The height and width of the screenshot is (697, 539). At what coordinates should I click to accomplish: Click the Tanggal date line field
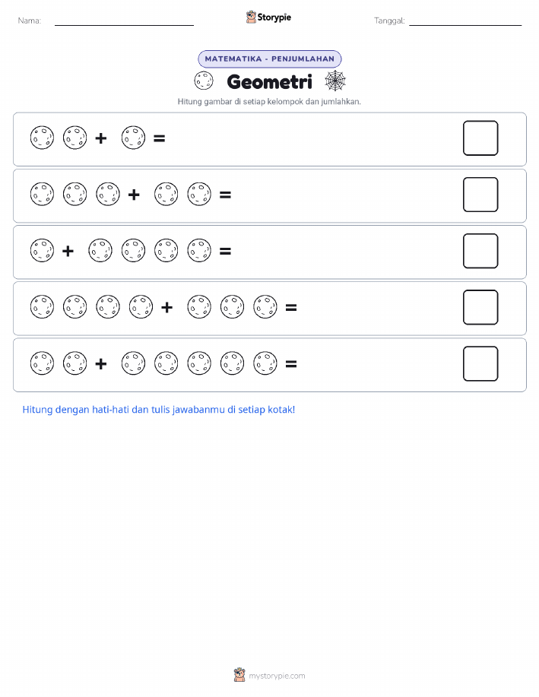click(465, 21)
